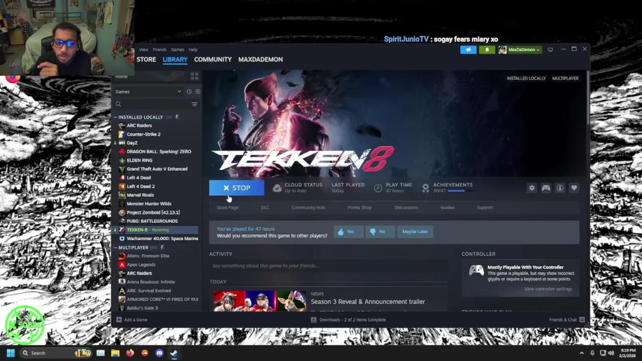This screenshot has height=361, width=642.
Task: Add TEKKEN 8 to favorites heart
Action: [x=574, y=188]
